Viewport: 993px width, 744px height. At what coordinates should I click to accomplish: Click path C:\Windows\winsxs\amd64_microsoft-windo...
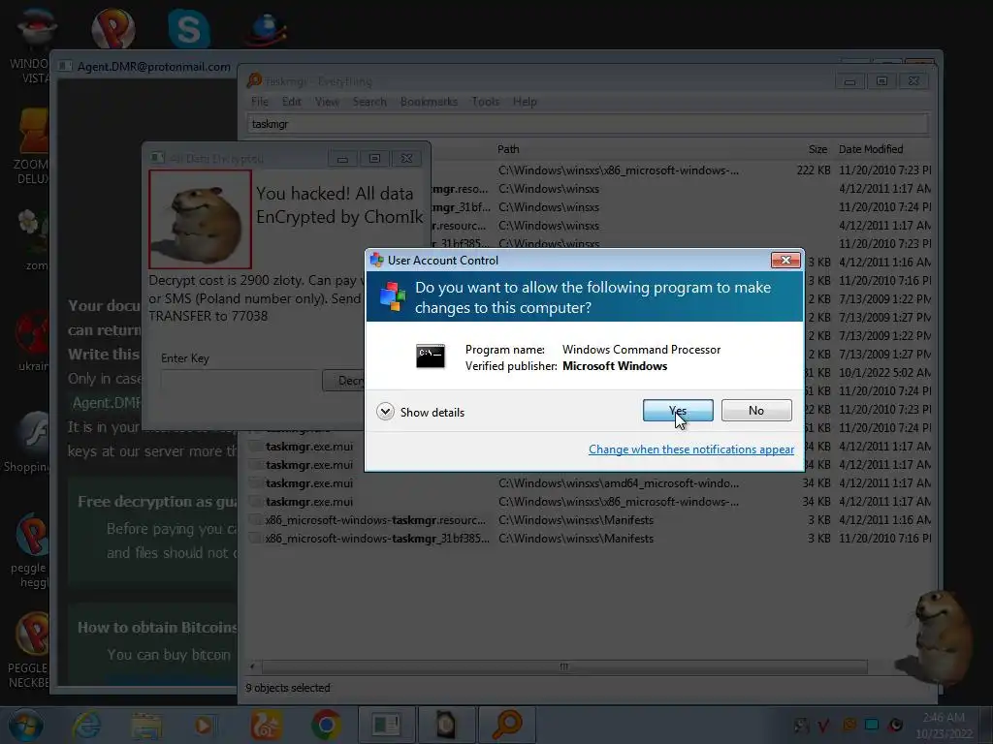618,483
